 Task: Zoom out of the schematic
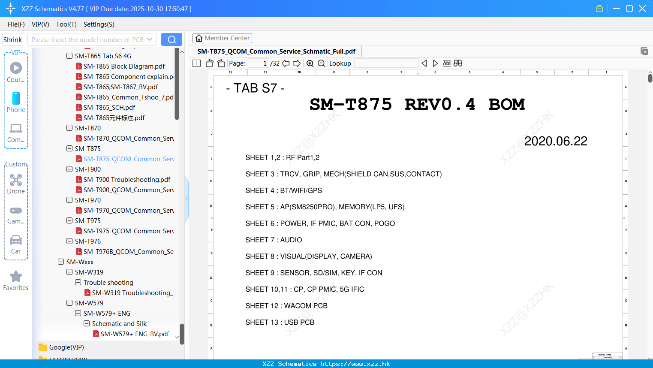click(x=321, y=63)
